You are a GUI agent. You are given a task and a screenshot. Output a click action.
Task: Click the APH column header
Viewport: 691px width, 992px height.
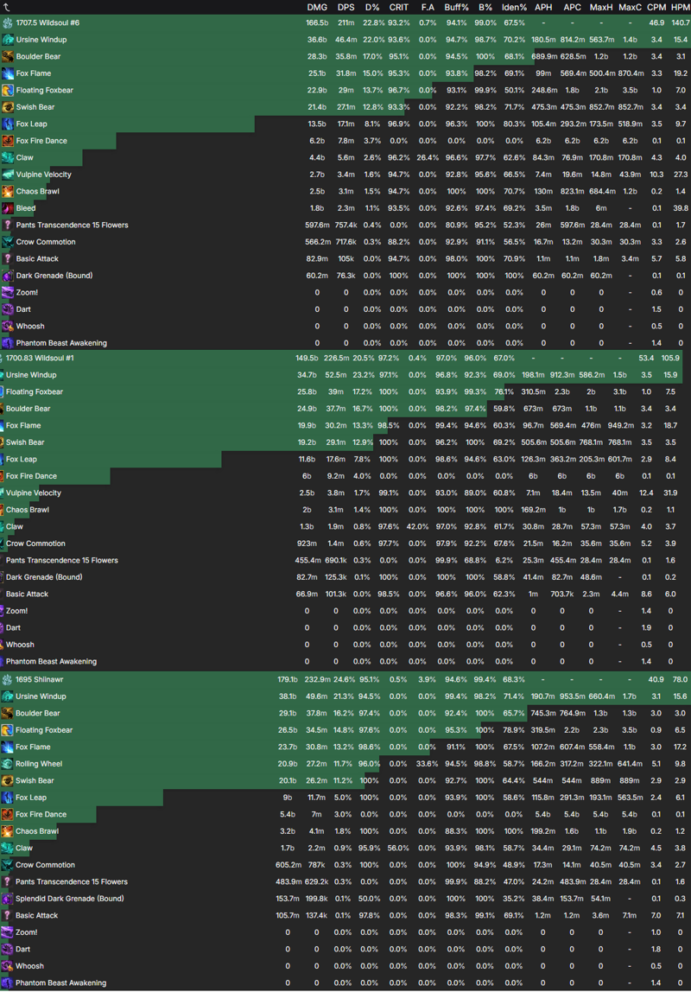pyautogui.click(x=543, y=8)
